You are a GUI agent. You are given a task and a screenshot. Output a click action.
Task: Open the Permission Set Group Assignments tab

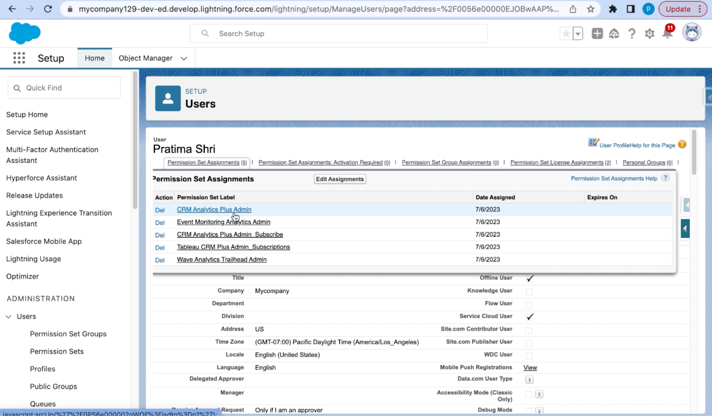click(x=446, y=162)
